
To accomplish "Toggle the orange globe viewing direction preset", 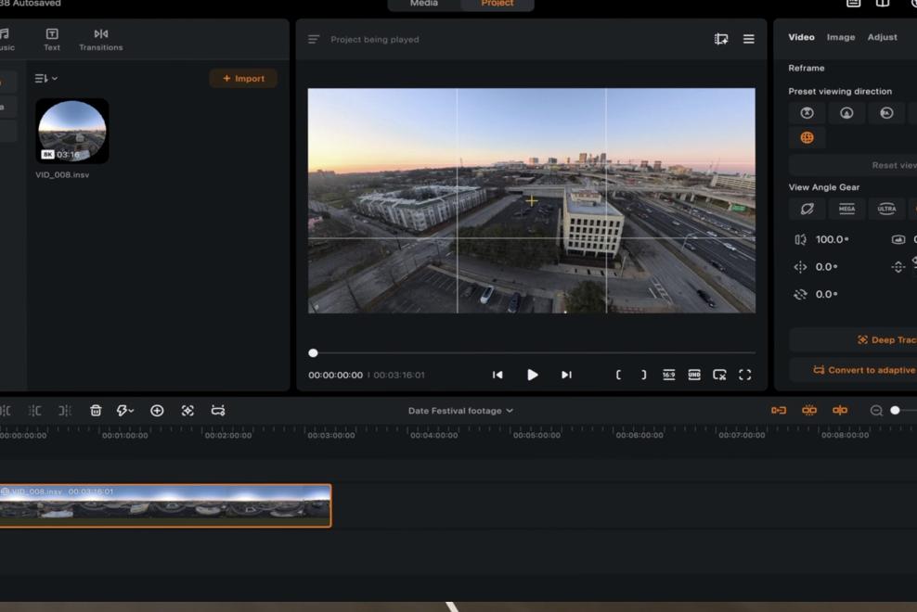I will [807, 138].
